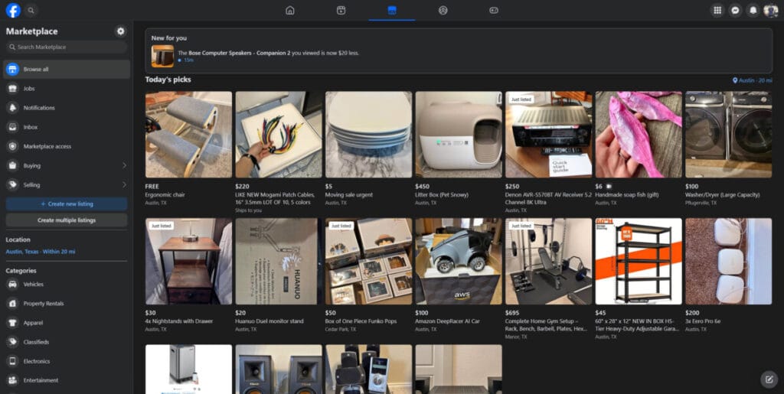784x394 pixels.
Task: Open Inbox in Marketplace sidebar
Action: pos(31,127)
